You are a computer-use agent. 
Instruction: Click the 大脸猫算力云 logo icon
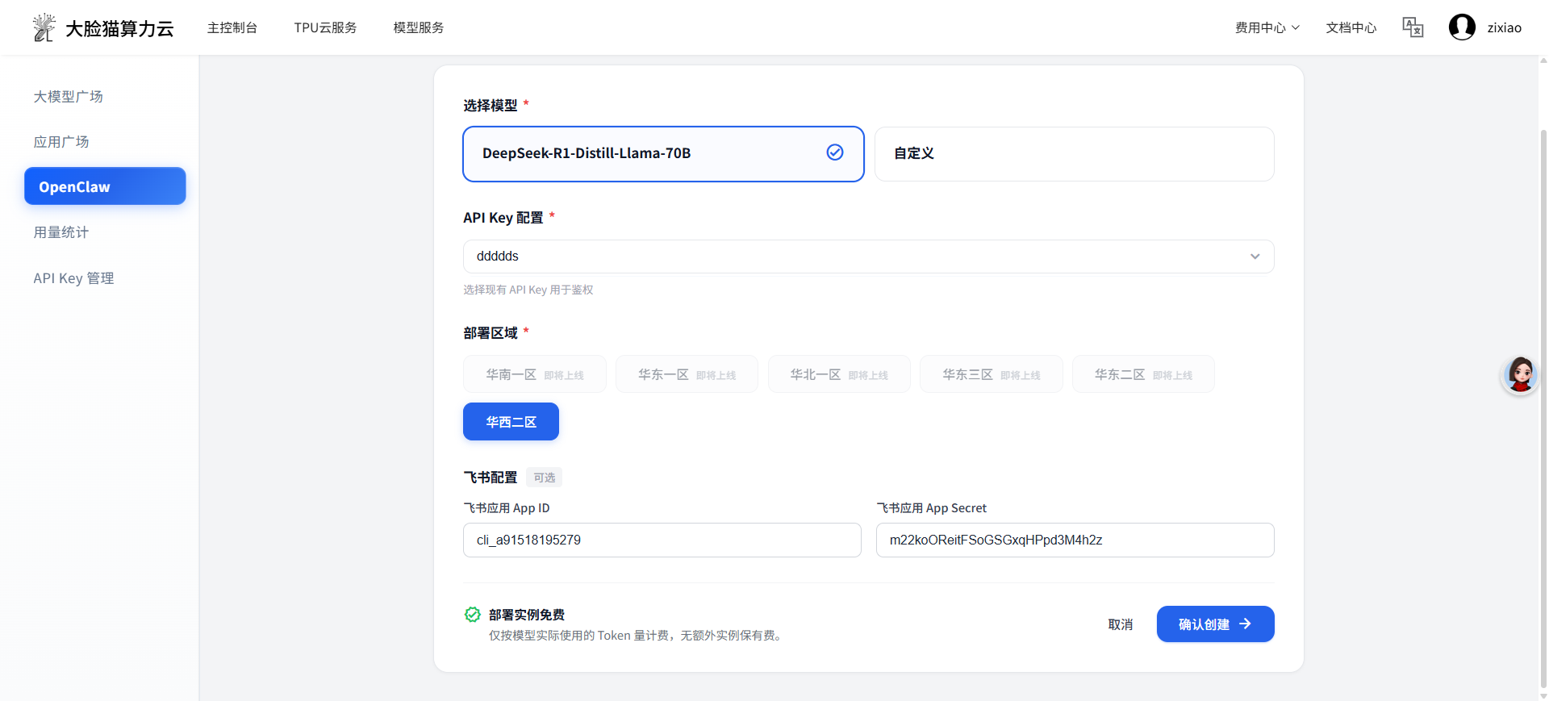coord(44,27)
